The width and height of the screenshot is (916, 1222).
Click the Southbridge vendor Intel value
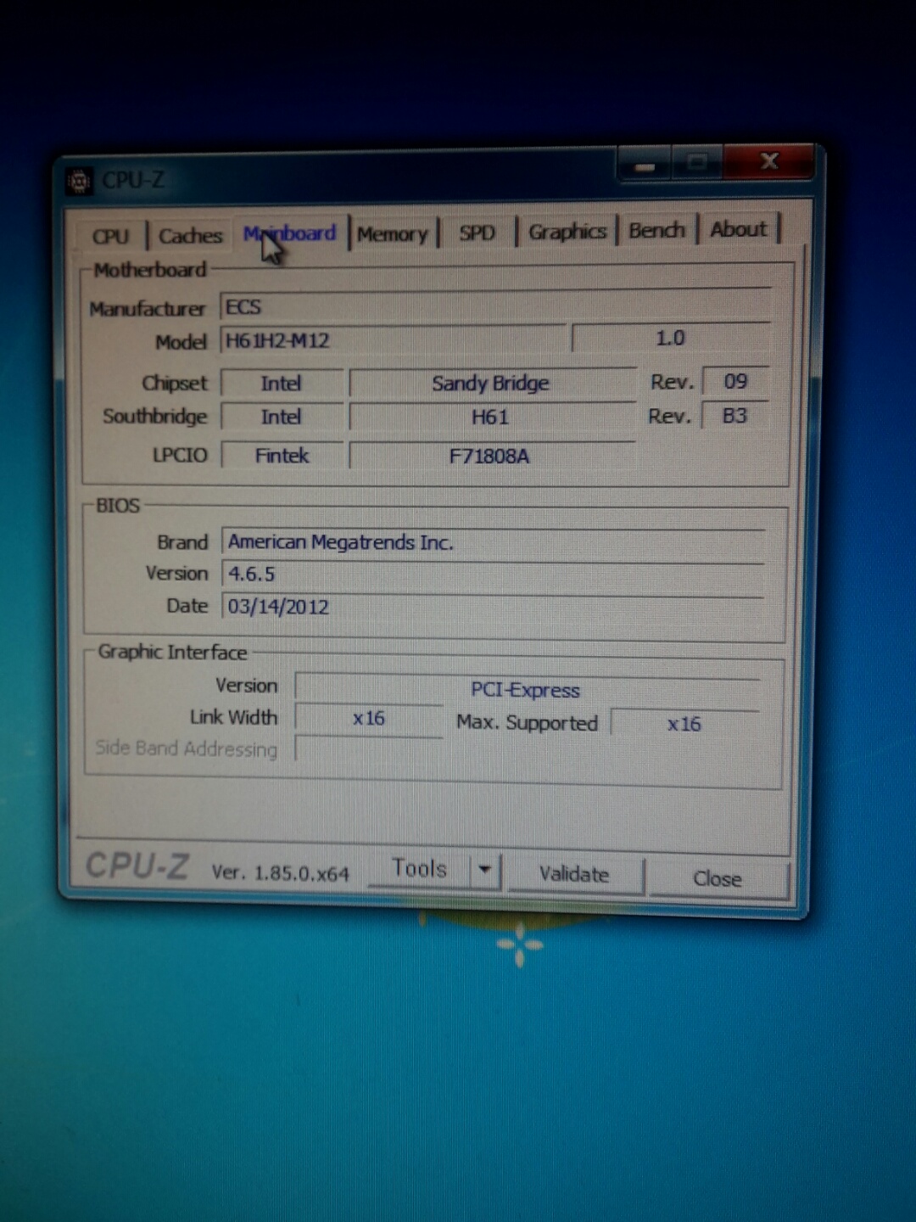tap(282, 417)
